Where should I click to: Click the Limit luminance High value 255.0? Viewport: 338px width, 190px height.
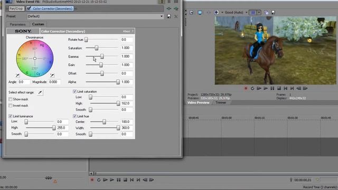62,128
